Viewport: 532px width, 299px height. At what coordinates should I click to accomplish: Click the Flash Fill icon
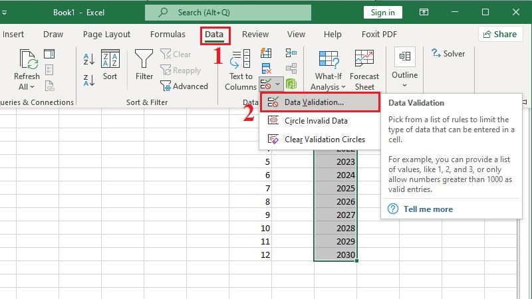(x=266, y=53)
